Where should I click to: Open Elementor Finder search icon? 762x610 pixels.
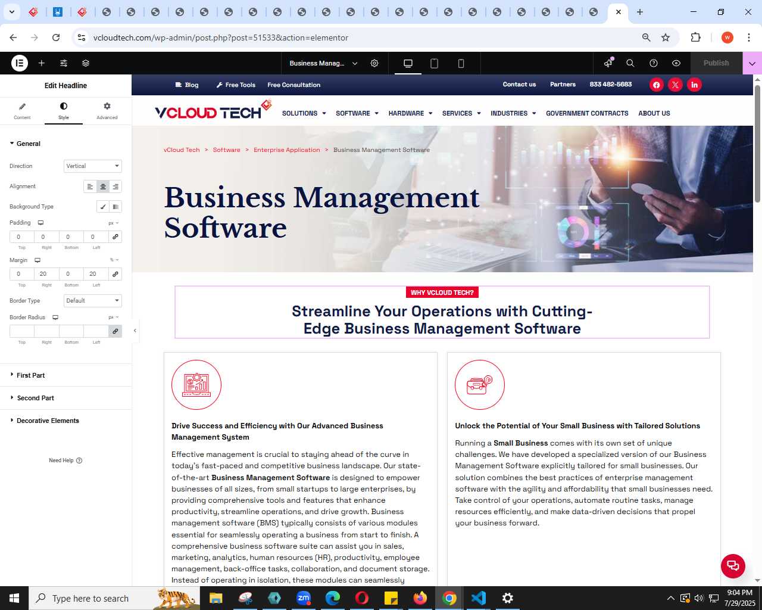(630, 63)
